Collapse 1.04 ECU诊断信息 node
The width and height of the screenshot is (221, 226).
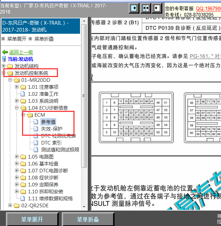(x=17, y=107)
